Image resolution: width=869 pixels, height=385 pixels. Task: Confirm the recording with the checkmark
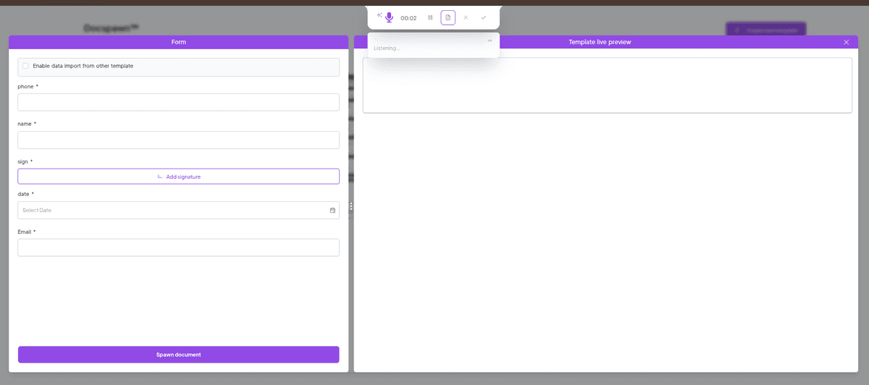pyautogui.click(x=484, y=17)
